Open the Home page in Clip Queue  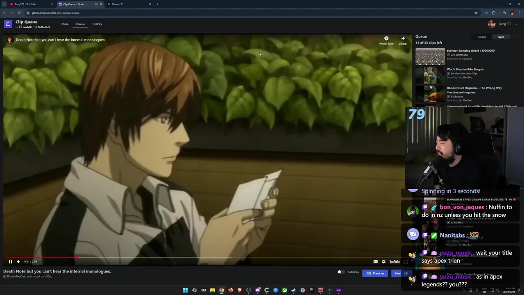tap(65, 24)
